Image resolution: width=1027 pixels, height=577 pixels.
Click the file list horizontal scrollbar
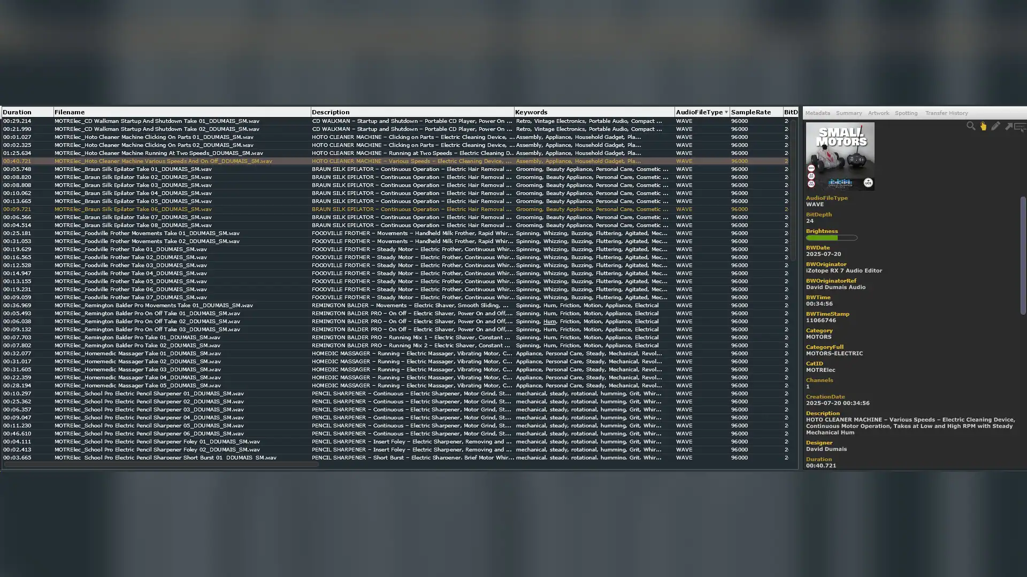[160, 465]
